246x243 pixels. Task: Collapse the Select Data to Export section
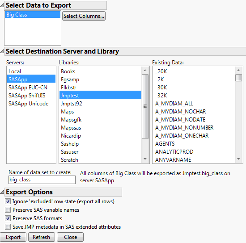(x=2, y=5)
